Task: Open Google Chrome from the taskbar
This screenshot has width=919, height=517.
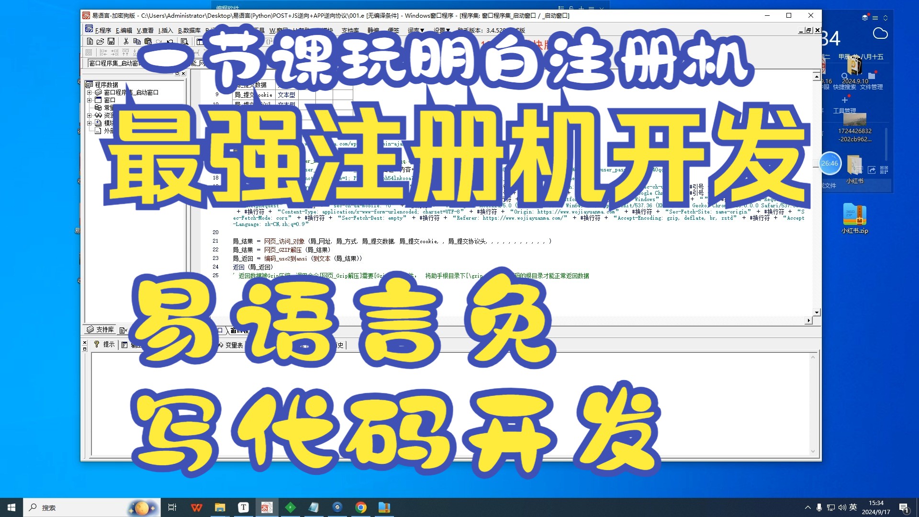Action: tap(361, 507)
